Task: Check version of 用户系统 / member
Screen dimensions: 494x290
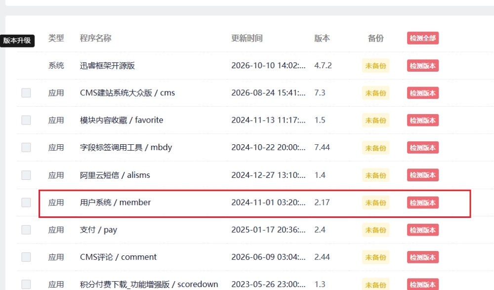Action: [423, 203]
